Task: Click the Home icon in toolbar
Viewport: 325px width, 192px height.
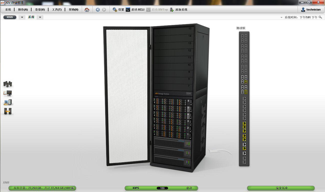Action: pos(87,10)
